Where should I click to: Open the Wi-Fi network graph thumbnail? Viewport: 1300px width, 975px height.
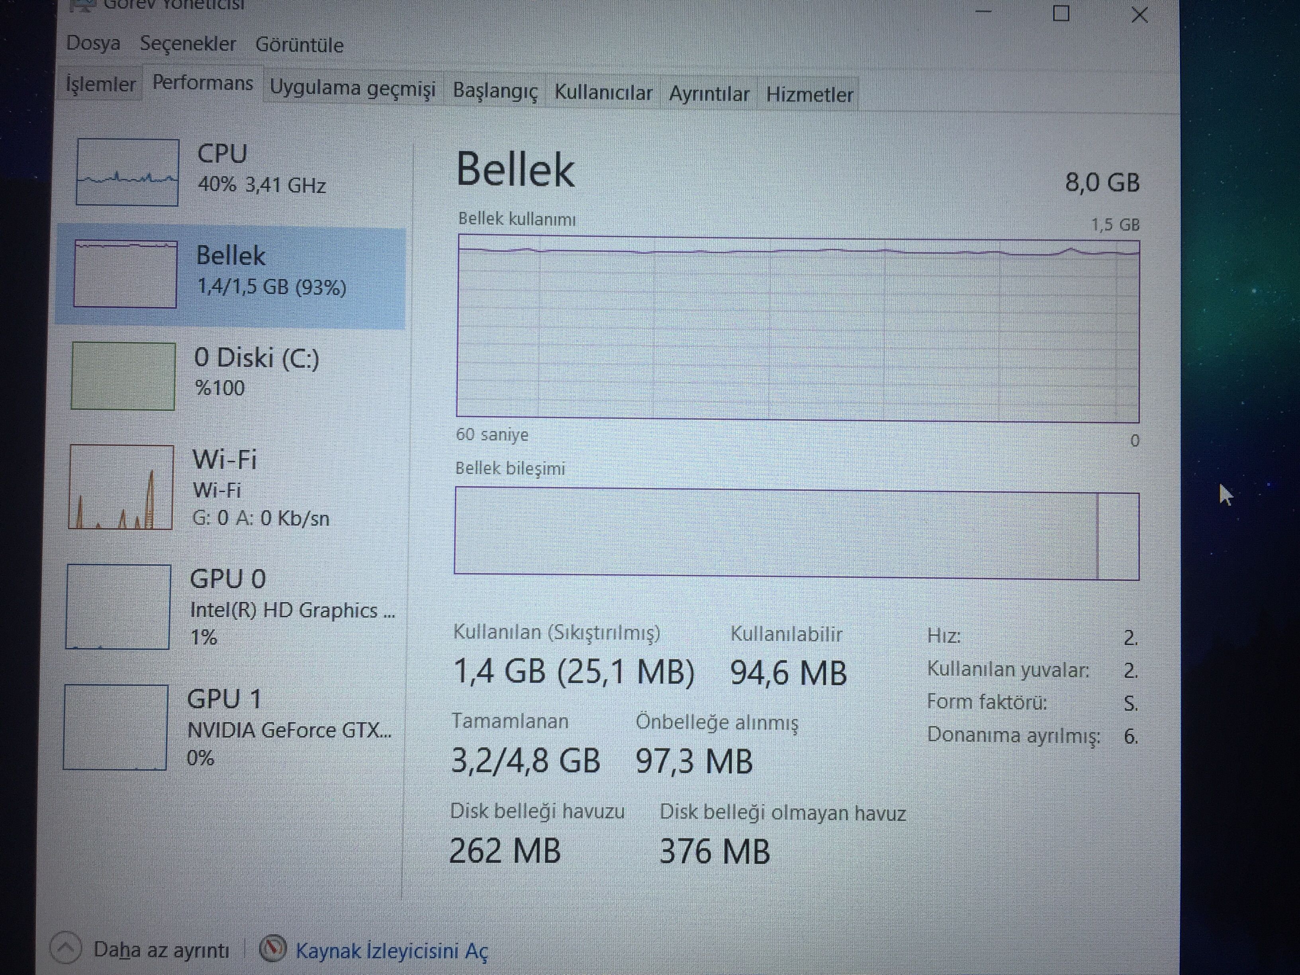point(120,487)
